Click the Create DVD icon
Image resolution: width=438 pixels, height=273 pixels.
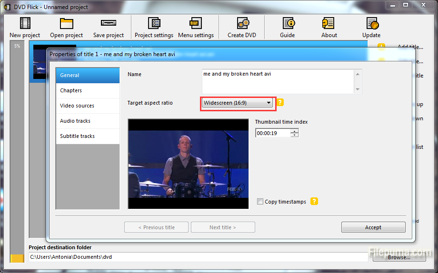click(242, 24)
